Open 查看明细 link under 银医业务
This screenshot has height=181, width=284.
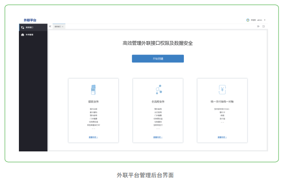(93, 137)
